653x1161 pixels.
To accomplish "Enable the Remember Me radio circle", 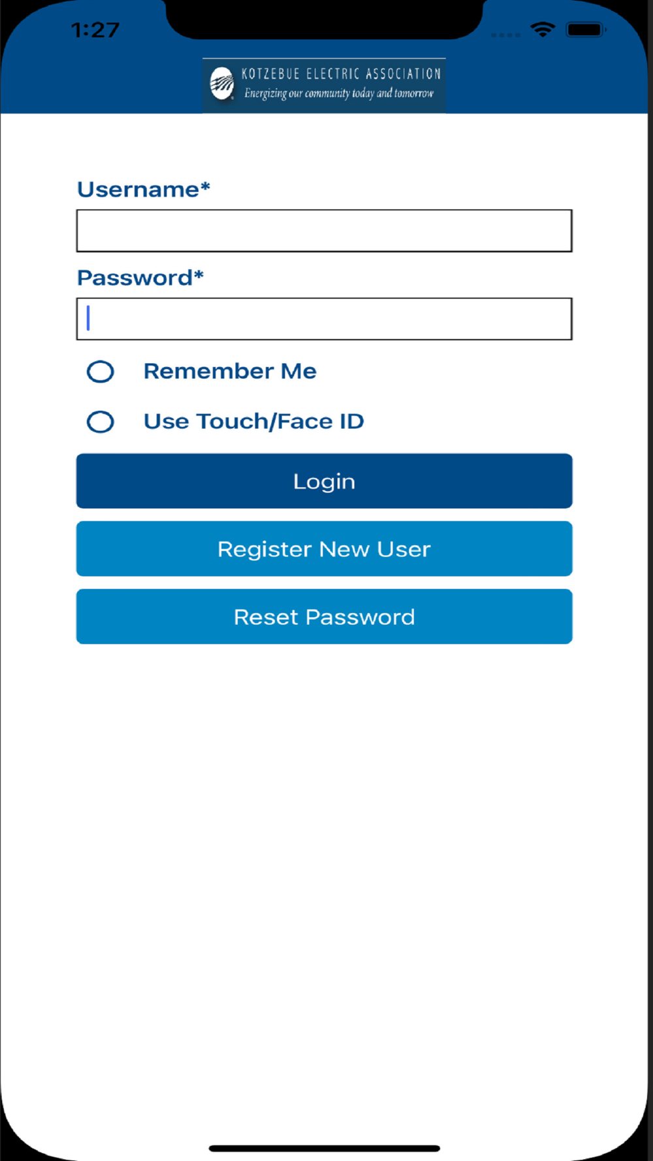I will coord(101,372).
